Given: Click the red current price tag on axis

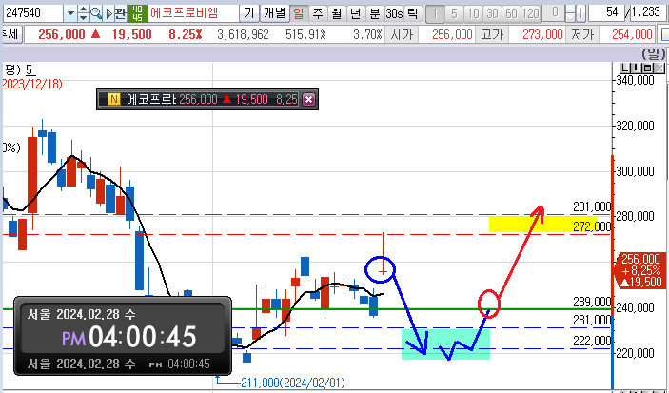Looking at the screenshot, I should click(x=640, y=270).
